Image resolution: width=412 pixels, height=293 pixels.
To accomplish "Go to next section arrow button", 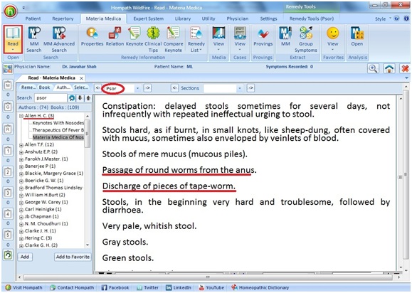I will tap(251, 88).
